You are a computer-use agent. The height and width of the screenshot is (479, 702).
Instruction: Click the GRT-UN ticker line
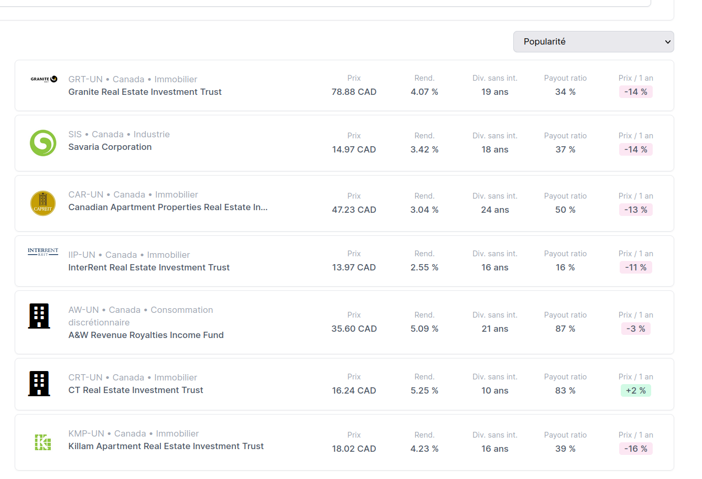click(133, 79)
